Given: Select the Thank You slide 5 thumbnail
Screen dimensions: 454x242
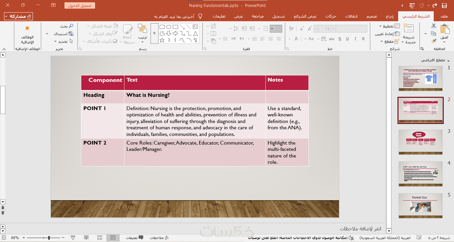Looking at the screenshot, I should tap(420, 206).
